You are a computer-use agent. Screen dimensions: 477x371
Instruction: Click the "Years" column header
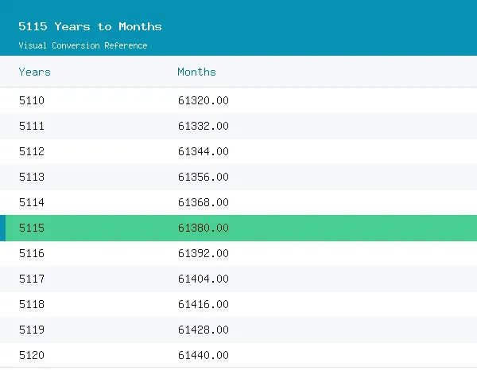[x=35, y=72]
